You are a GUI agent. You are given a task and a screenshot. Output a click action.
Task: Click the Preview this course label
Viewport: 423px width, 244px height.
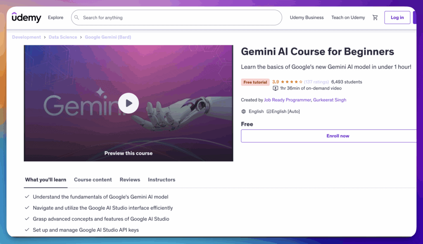(128, 153)
